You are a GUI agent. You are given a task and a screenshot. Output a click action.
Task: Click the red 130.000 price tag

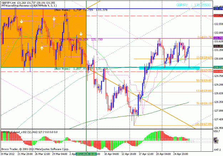click(218, 72)
